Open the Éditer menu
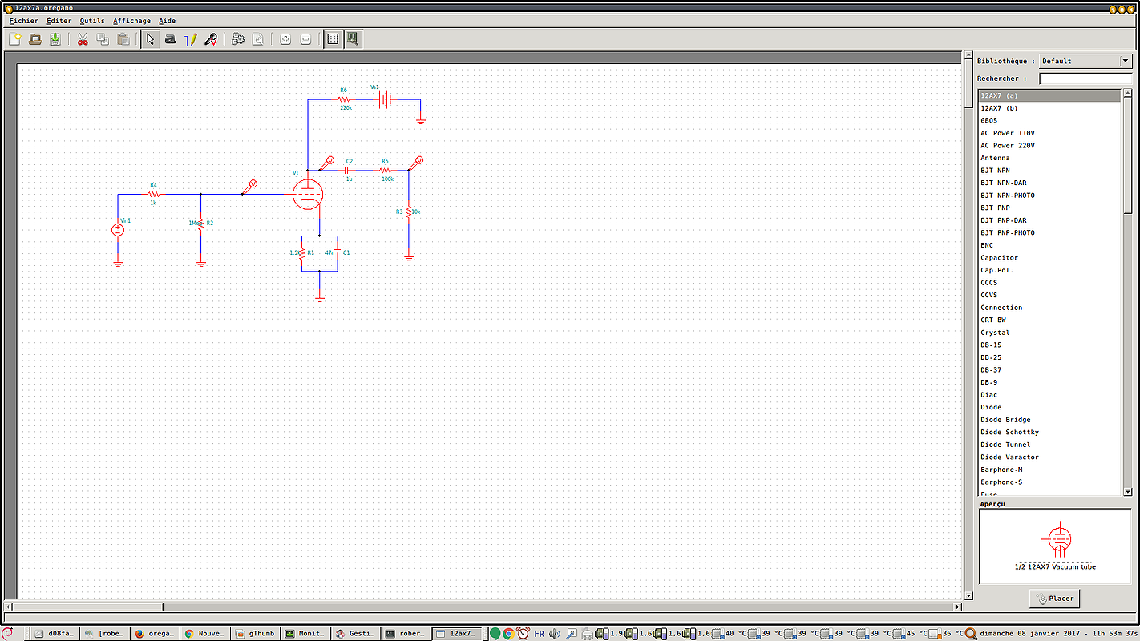1140x641 pixels. [59, 21]
